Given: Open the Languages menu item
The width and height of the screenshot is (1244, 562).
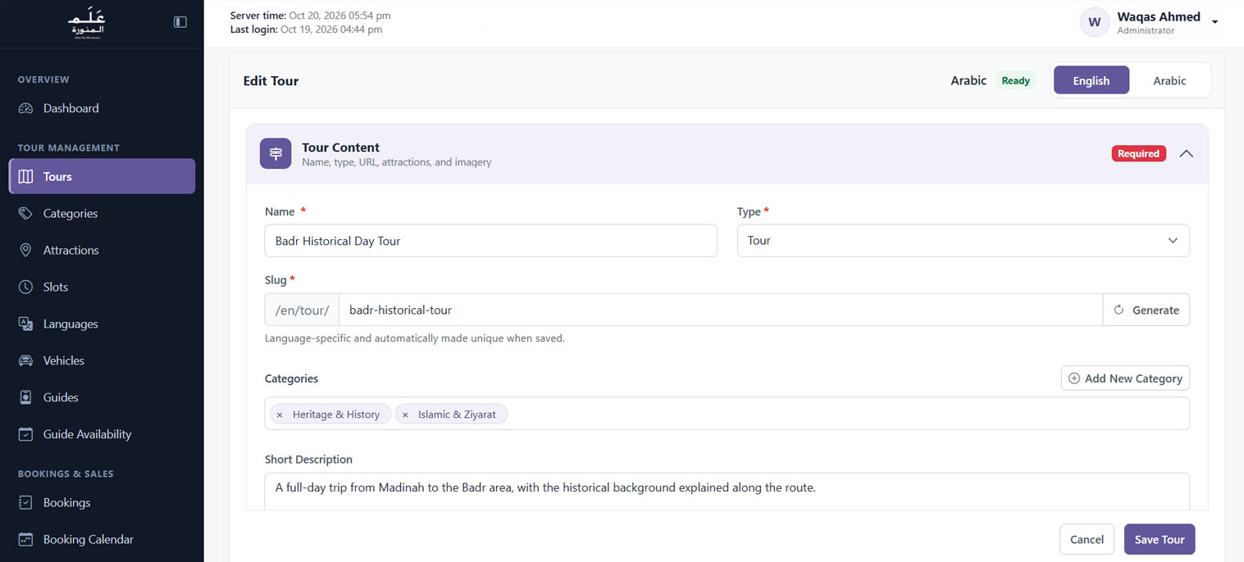Looking at the screenshot, I should coord(102,324).
